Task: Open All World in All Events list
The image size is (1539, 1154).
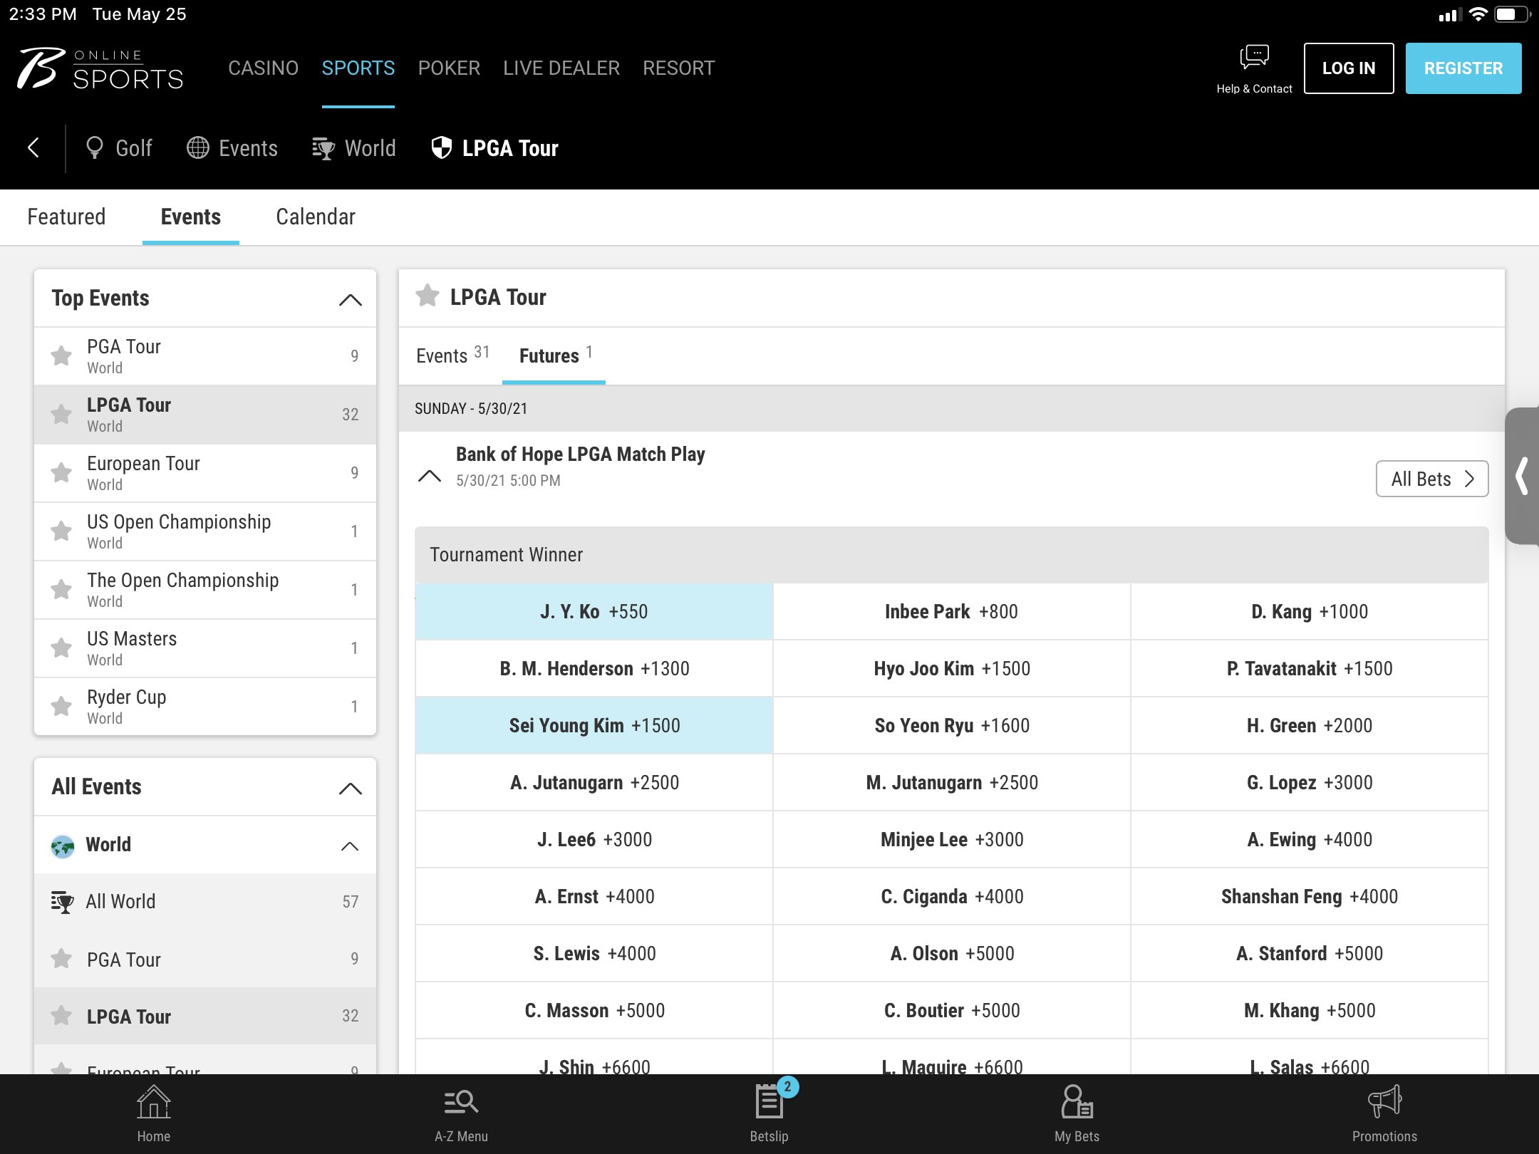Action: point(205,902)
